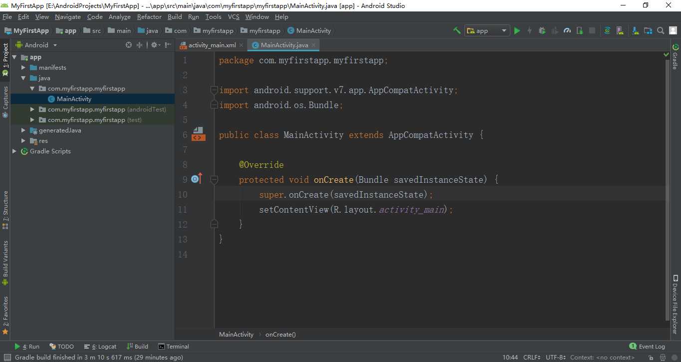Open the Build menu
This screenshot has width=681, height=362.
point(175,17)
